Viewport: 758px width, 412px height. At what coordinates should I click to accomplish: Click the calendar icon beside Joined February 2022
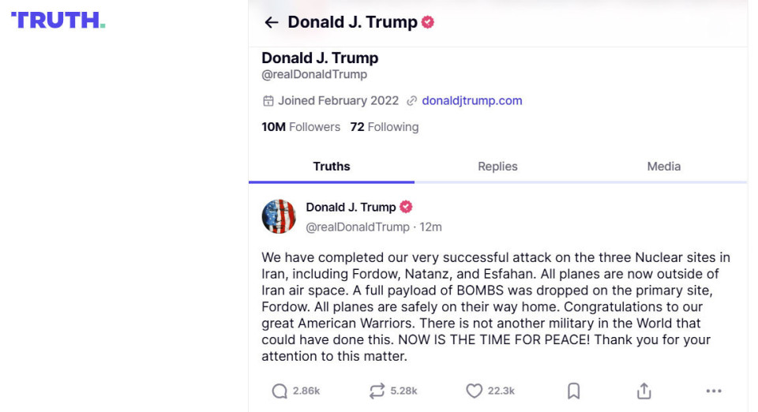(x=268, y=101)
